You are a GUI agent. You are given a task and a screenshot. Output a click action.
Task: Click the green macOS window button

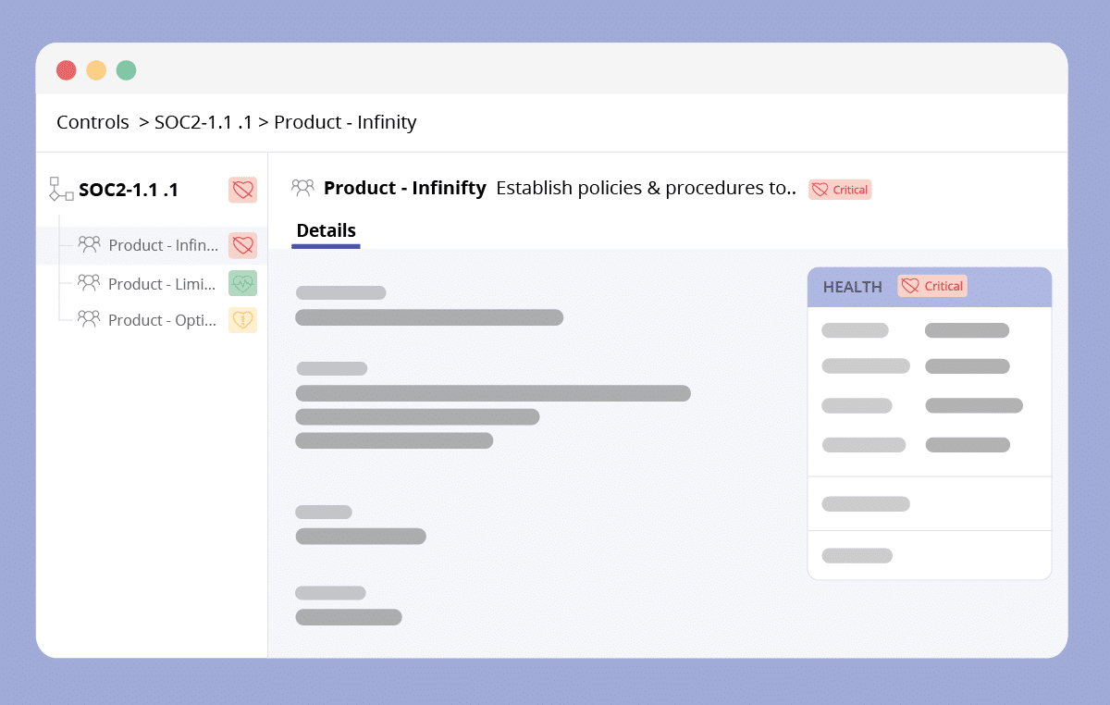126,70
